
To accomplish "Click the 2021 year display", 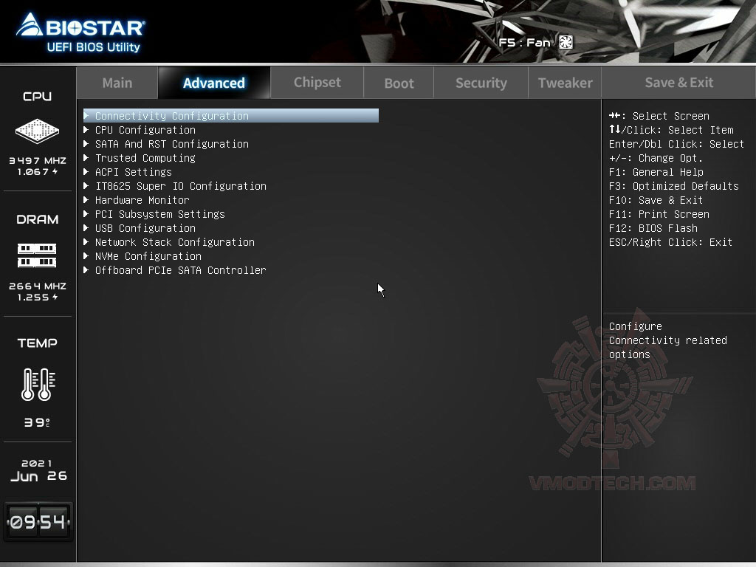I will [37, 464].
